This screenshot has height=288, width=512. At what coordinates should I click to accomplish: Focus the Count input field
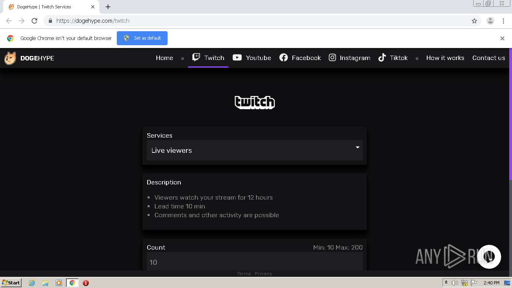click(x=255, y=262)
